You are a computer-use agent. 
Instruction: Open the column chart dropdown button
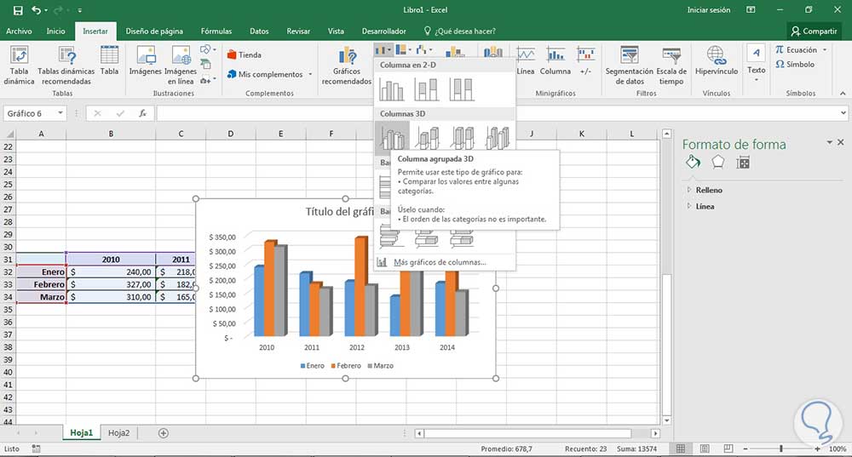pyautogui.click(x=383, y=50)
